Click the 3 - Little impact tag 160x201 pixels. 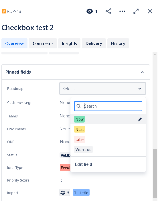(81, 192)
